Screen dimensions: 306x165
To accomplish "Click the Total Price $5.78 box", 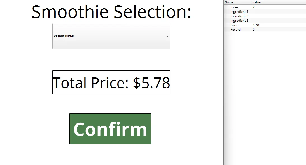I will (x=111, y=82).
